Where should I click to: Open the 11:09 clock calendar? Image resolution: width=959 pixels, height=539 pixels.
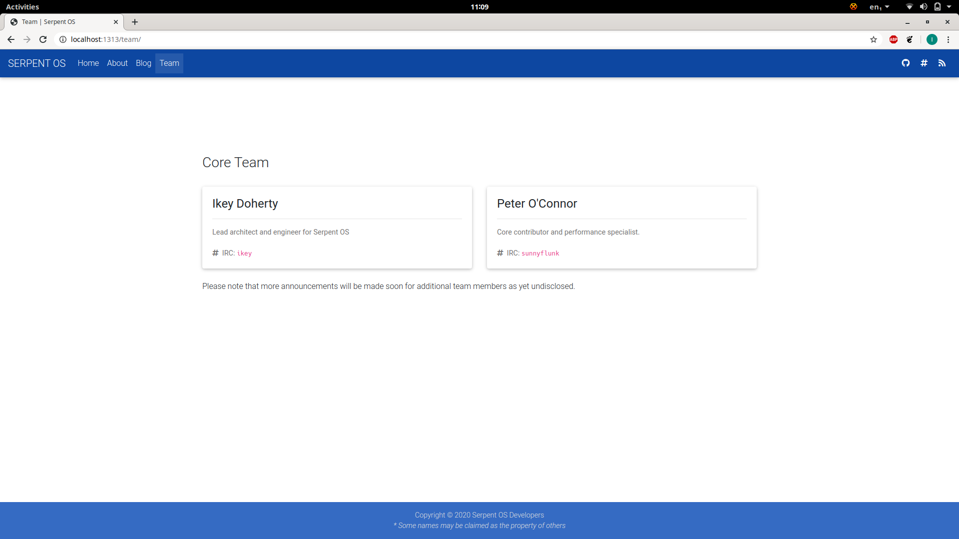click(479, 6)
